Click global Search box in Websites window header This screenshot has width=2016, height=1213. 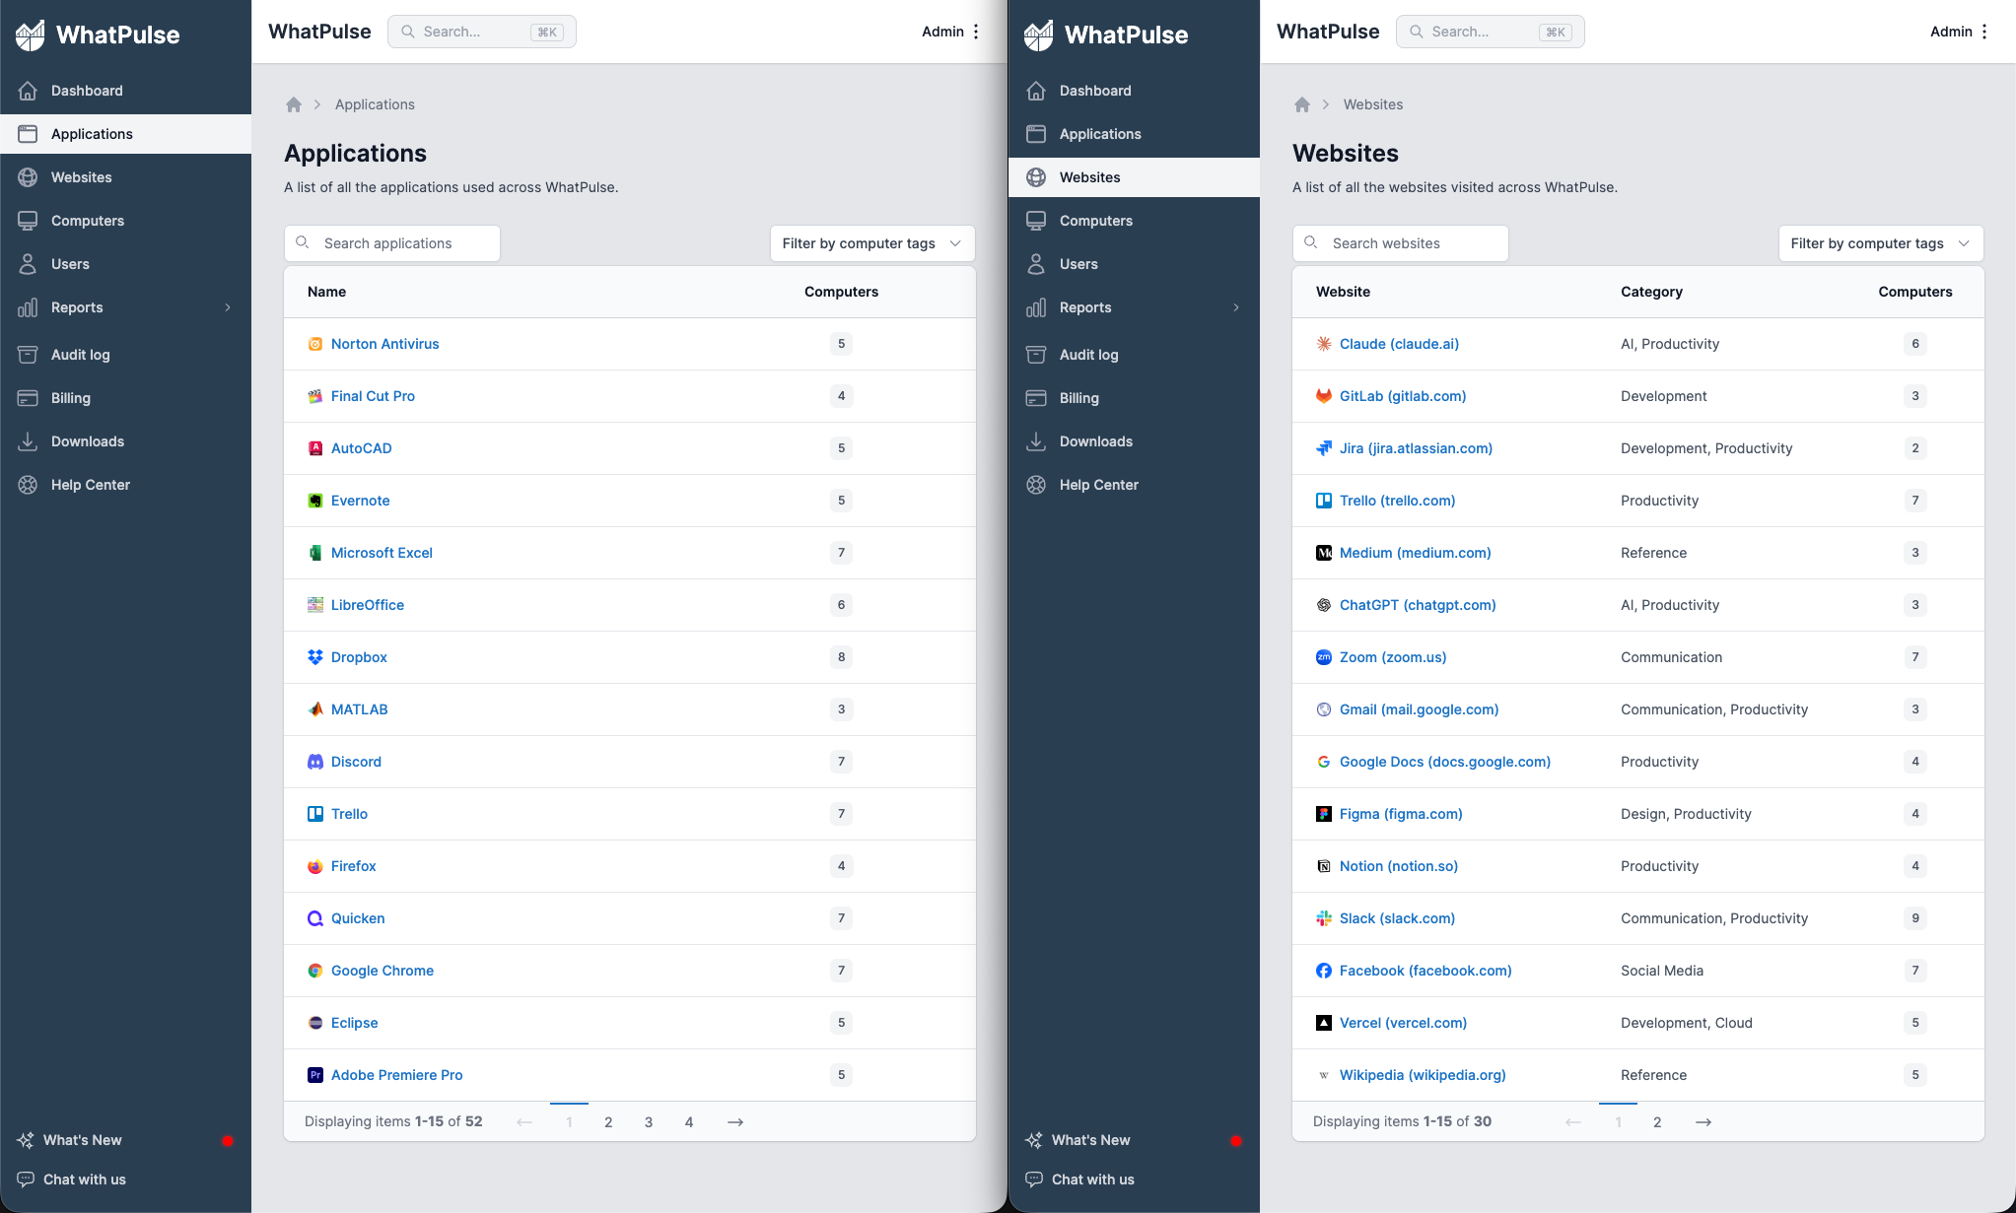pos(1491,32)
